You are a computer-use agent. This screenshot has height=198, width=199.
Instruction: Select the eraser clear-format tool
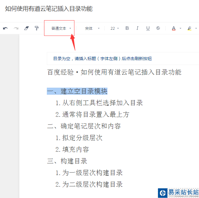tap(26, 28)
